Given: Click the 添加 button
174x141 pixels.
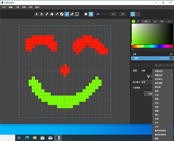Looking at the screenshot, I should (x=148, y=94).
